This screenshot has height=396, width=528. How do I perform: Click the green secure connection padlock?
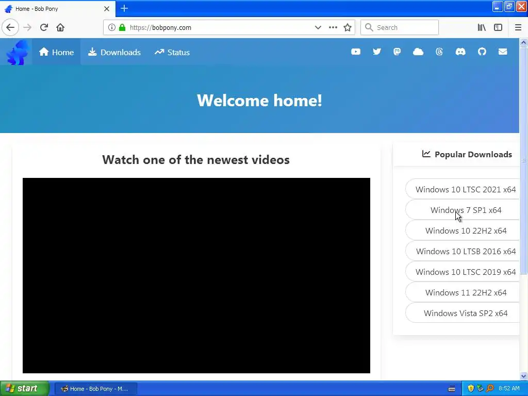point(122,27)
